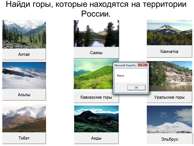This screenshot has height=146, width=194.
Task: Close the Microsoft PowerPoint message dialog
Action: coord(143,64)
